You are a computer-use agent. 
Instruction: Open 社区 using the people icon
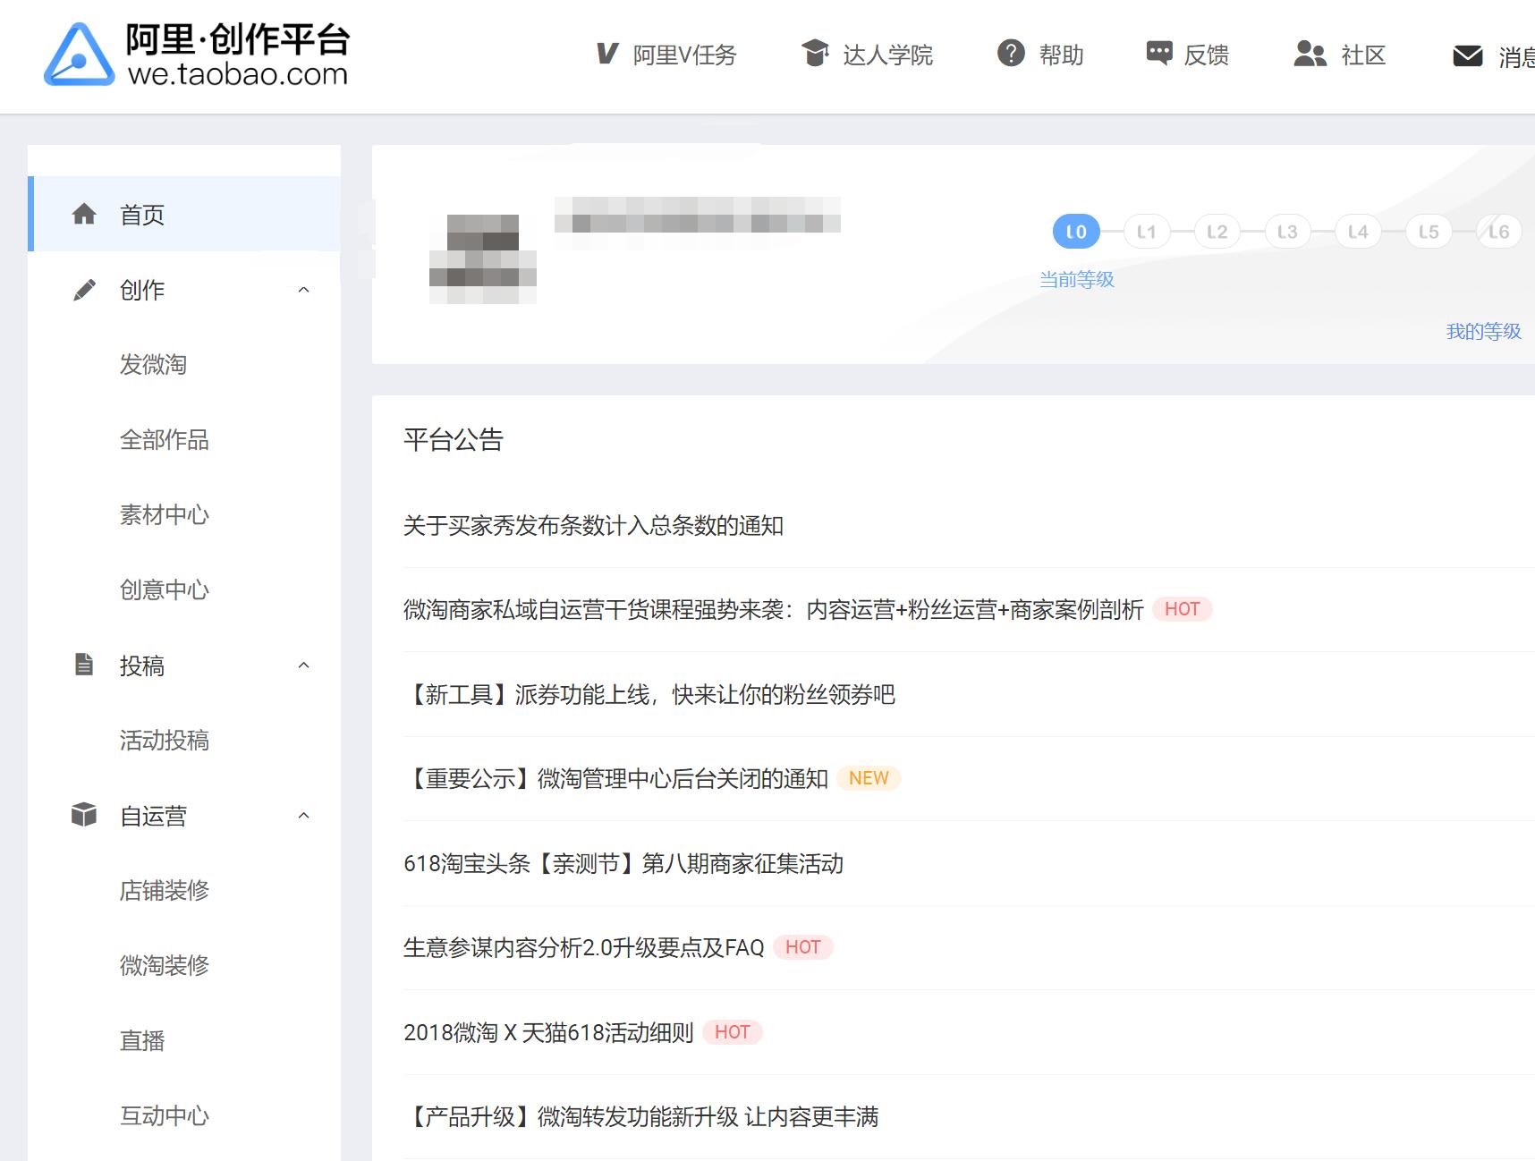1310,55
